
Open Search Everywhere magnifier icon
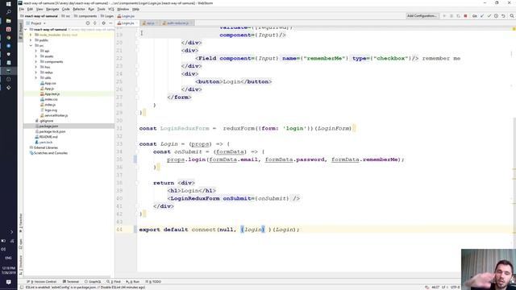coord(512,16)
